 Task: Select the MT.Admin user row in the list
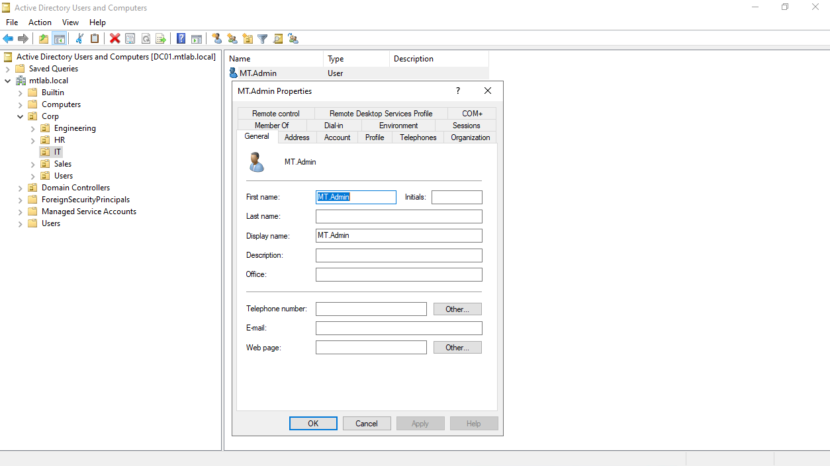point(357,73)
